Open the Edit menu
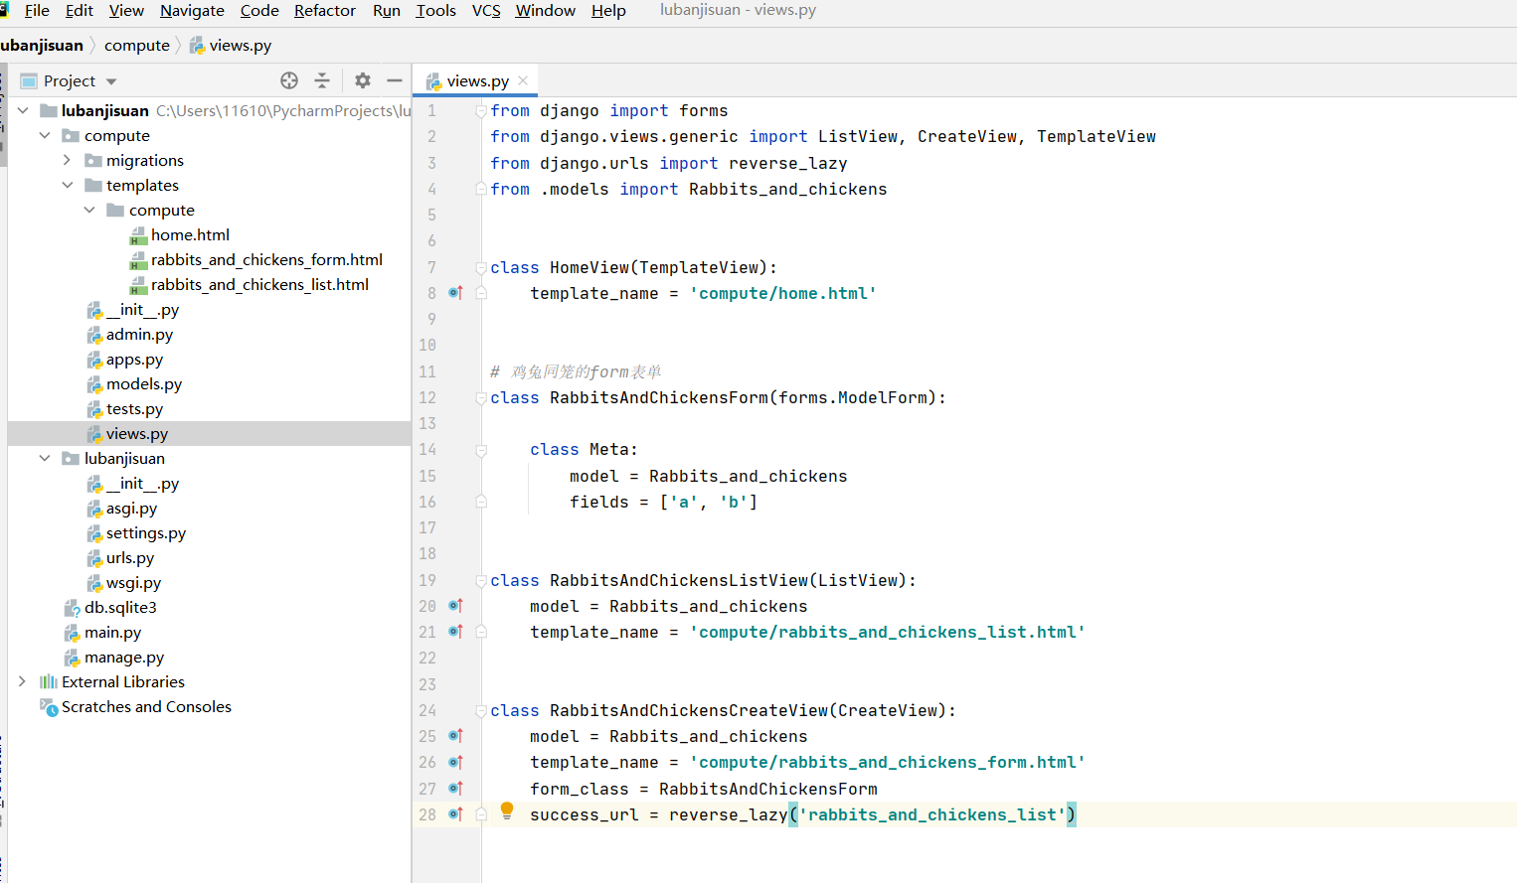Viewport: 1517px width, 883px height. (79, 10)
